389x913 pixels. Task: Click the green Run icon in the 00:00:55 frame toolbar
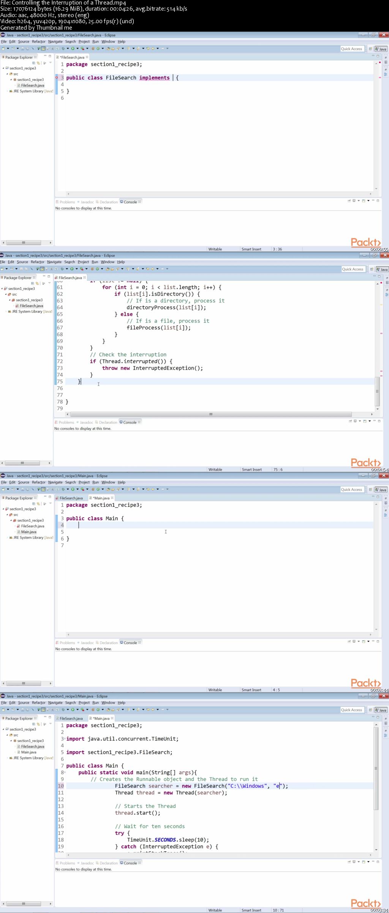tap(73, 49)
